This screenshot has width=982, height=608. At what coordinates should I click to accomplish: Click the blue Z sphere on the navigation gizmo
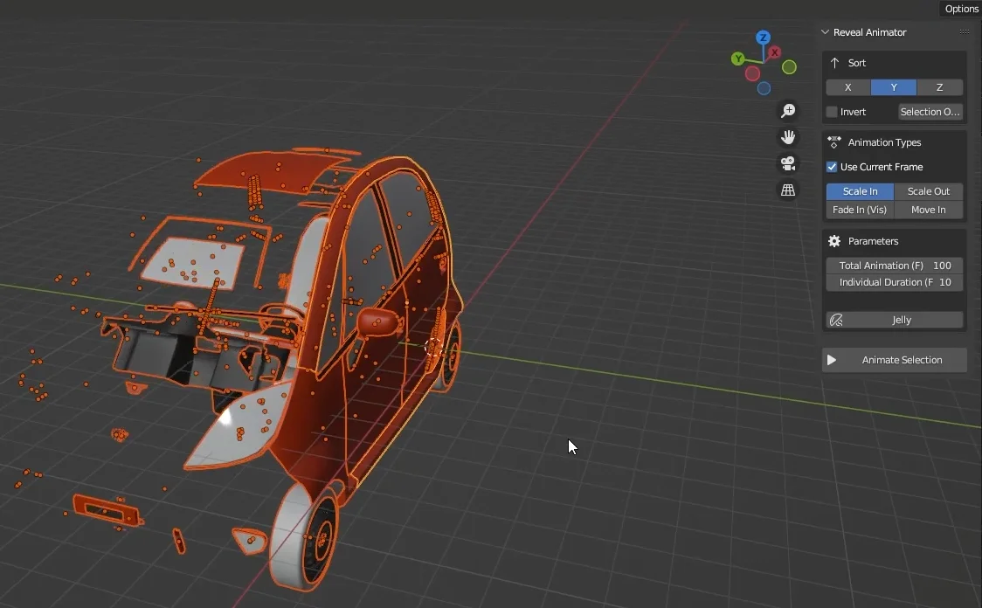764,38
